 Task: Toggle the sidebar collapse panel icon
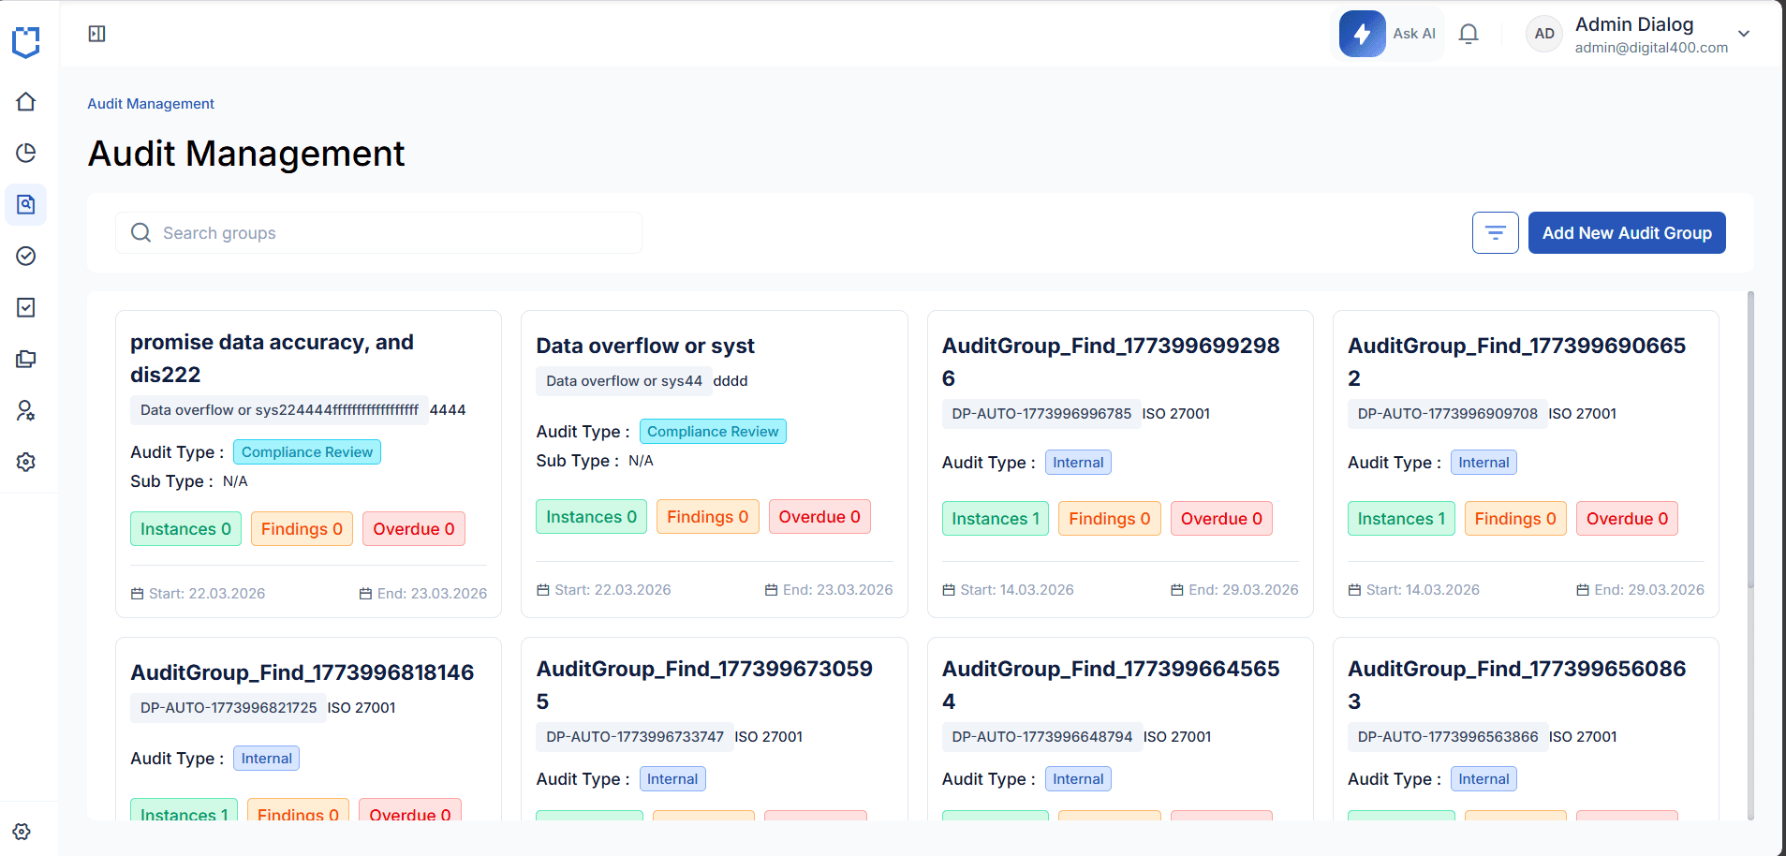tap(96, 34)
